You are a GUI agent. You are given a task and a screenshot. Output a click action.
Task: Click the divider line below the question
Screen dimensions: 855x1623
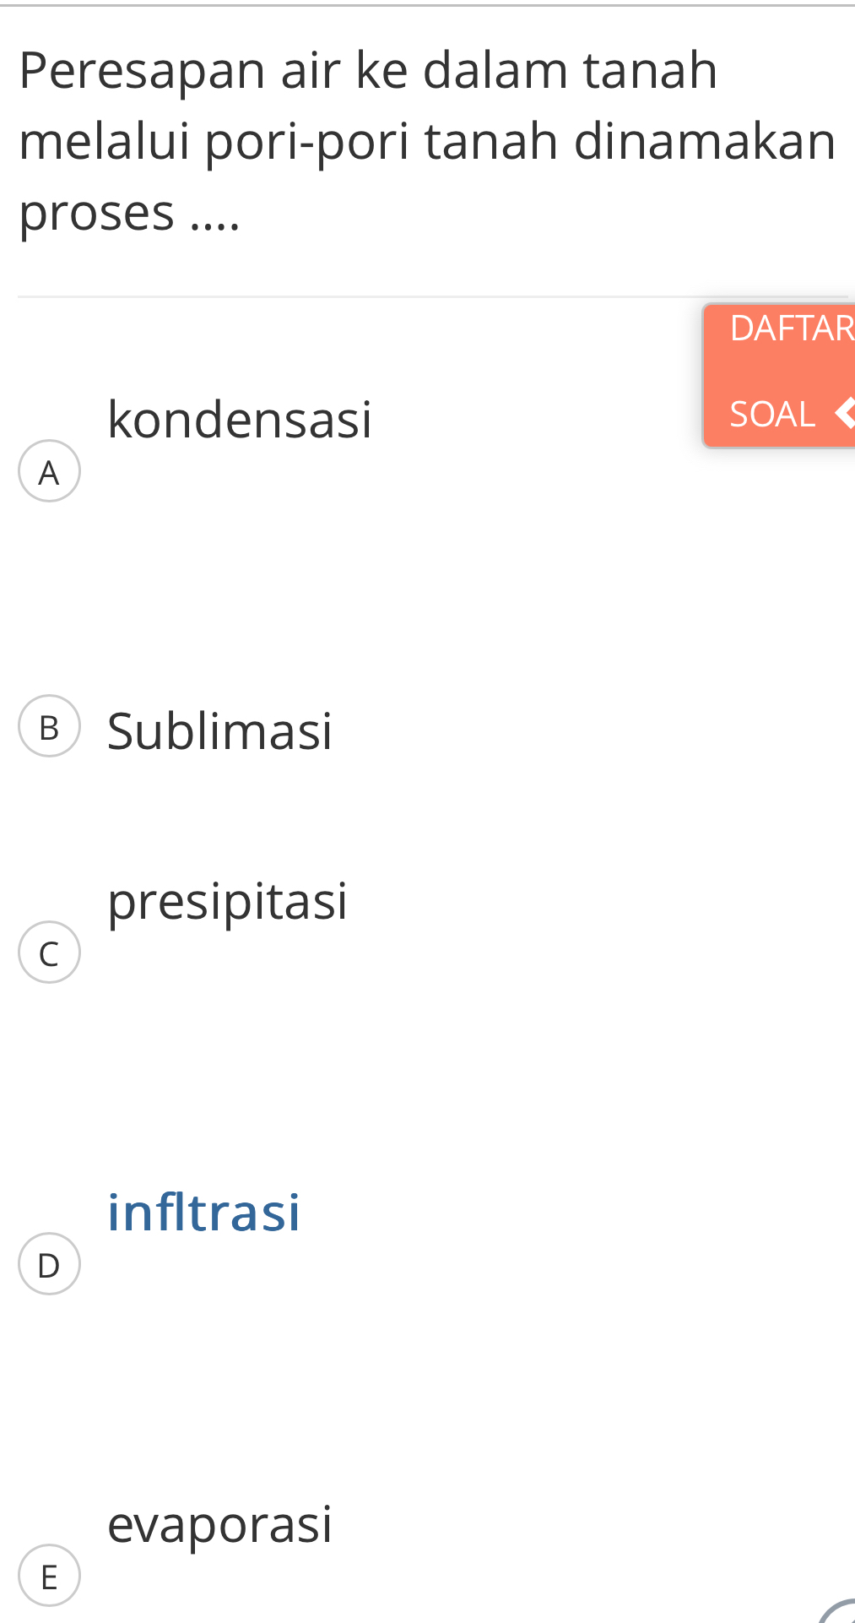[354, 296]
